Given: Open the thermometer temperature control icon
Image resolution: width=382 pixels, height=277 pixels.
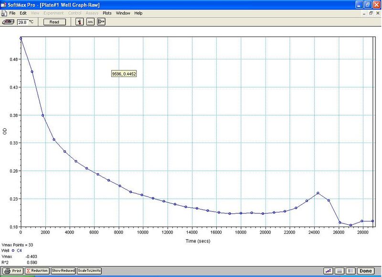Looking at the screenshot, I should point(80,22).
